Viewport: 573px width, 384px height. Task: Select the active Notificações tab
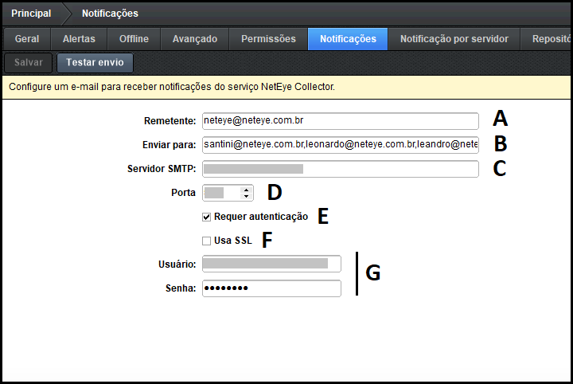[x=348, y=39]
